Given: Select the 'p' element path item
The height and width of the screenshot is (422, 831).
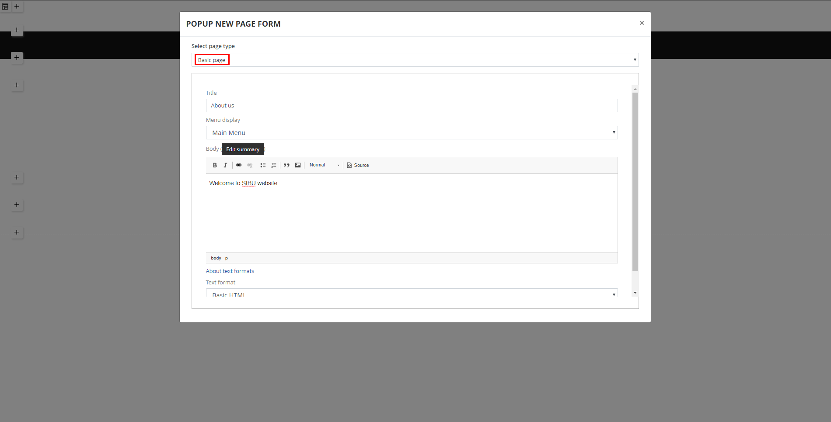Looking at the screenshot, I should coord(227,258).
